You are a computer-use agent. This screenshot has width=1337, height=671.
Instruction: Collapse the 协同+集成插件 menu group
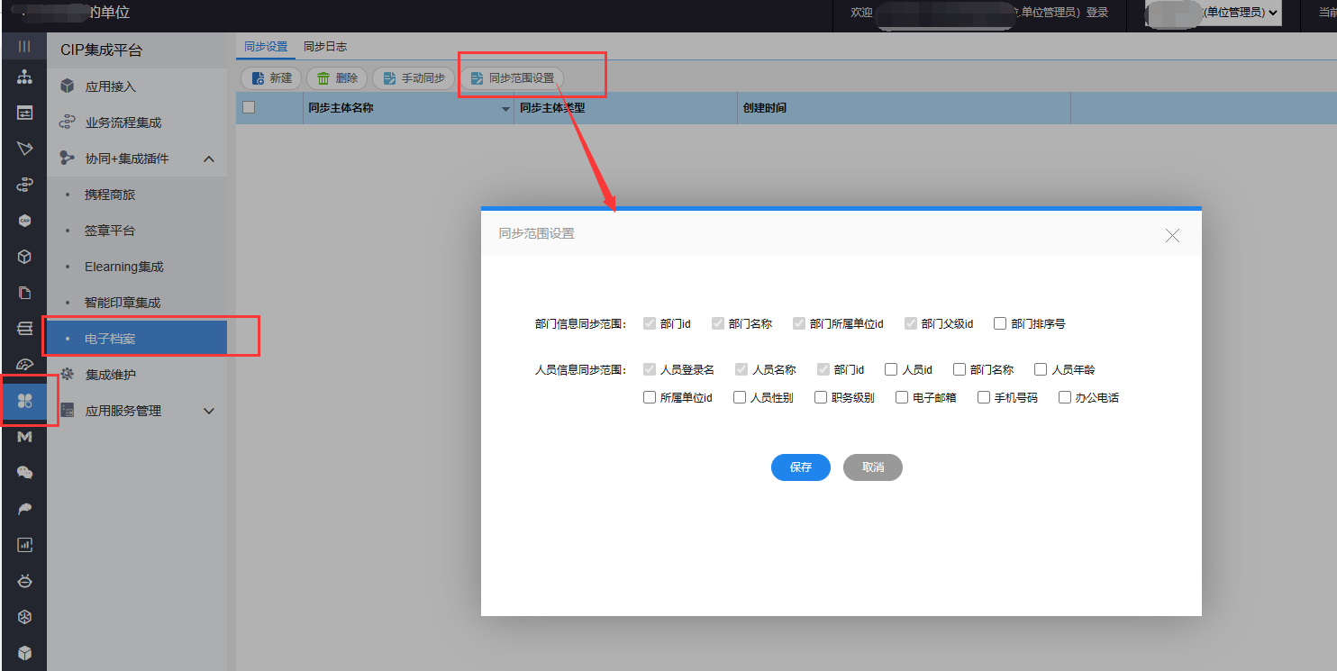(x=209, y=159)
